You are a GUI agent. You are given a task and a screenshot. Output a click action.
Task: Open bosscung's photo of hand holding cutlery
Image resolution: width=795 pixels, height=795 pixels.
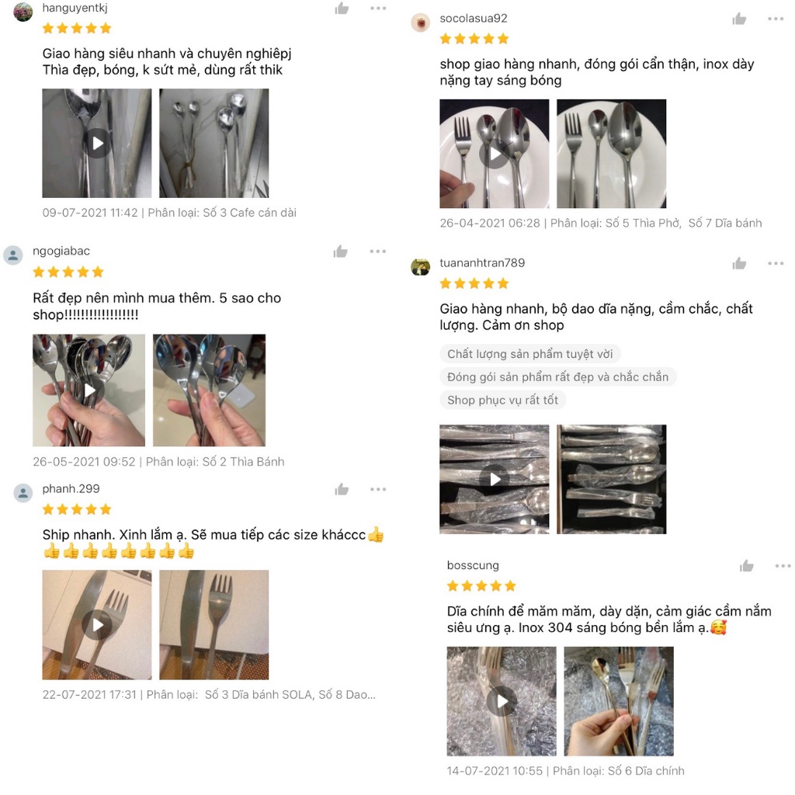click(619, 701)
